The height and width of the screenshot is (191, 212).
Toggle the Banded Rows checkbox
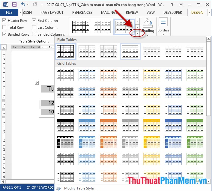(4, 34)
